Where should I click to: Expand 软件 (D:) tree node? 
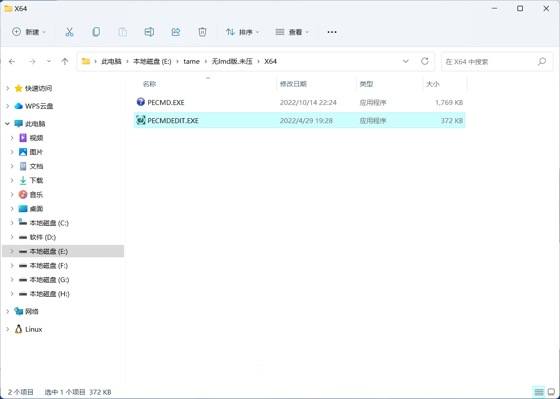[12, 237]
